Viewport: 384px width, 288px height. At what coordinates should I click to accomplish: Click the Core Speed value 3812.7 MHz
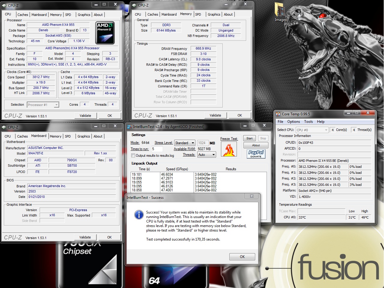coord(41,77)
